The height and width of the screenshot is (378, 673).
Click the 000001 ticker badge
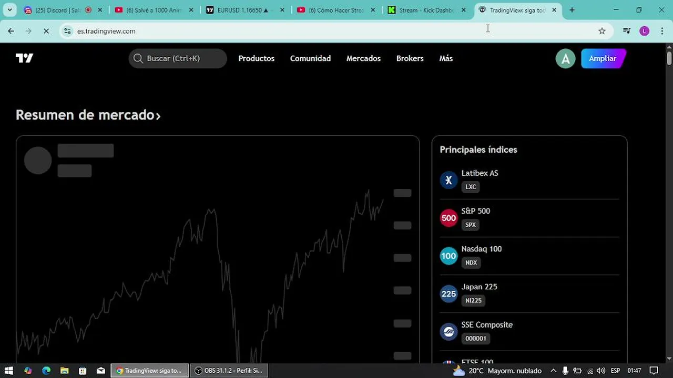coord(476,338)
